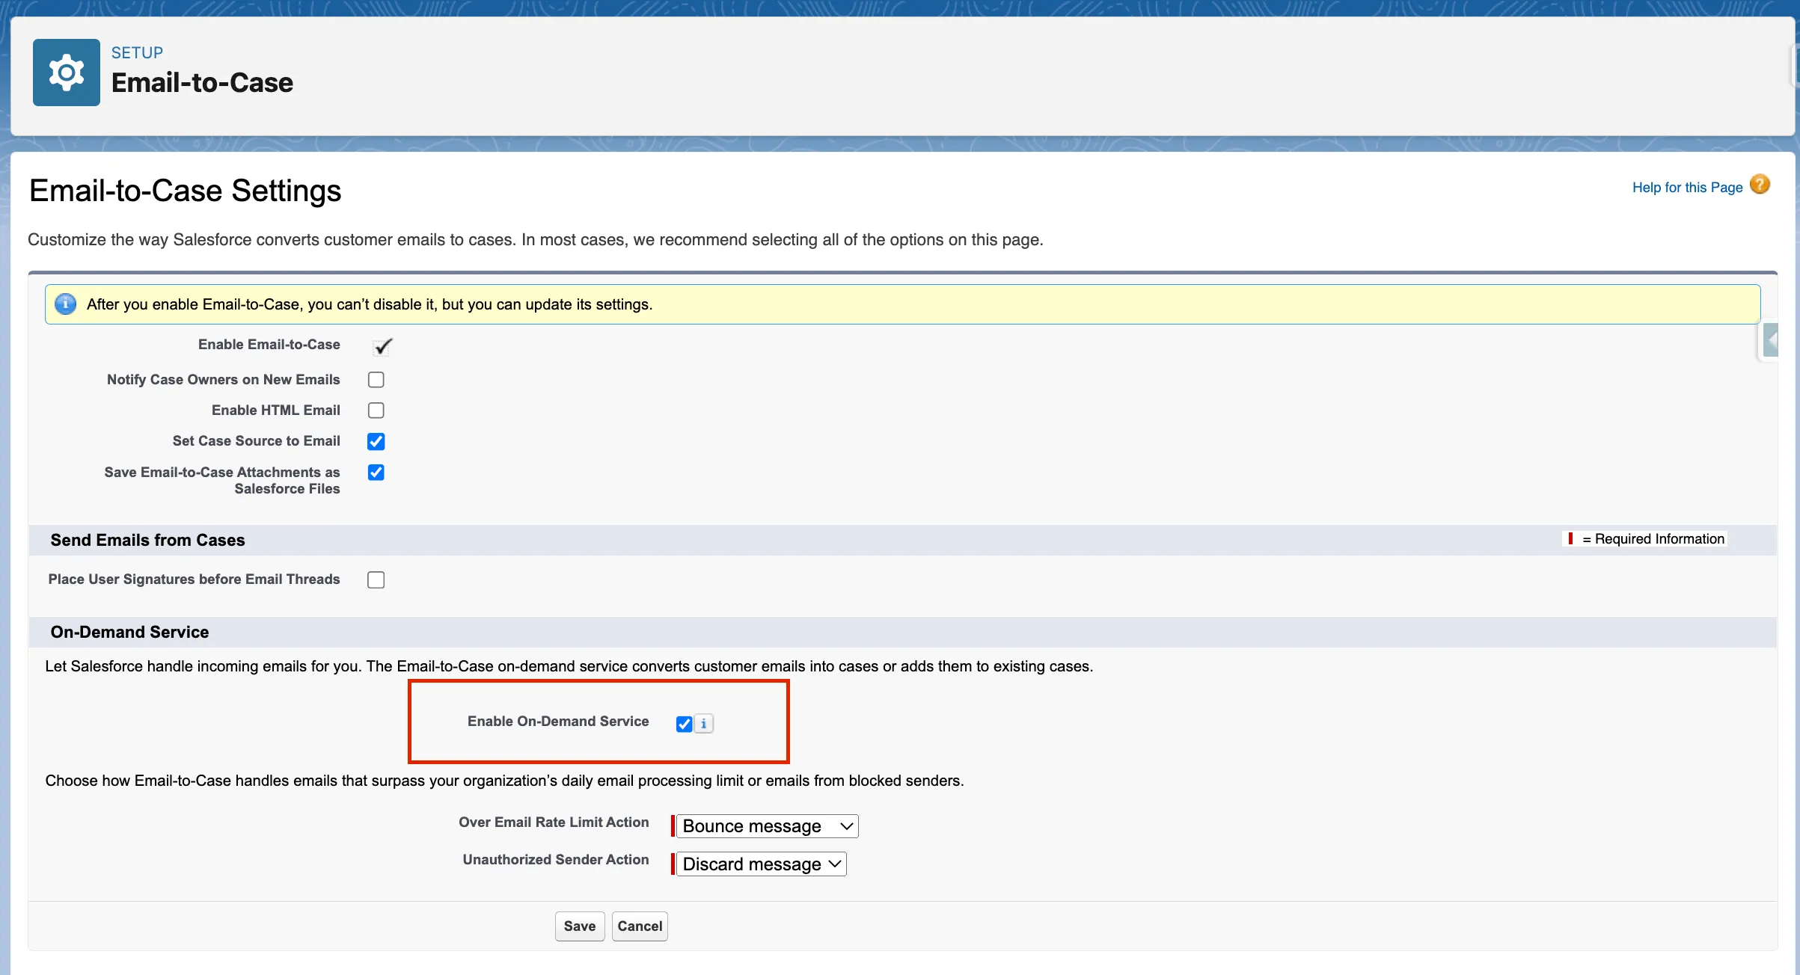Expand the collapsed side panel arrow
The image size is (1800, 975).
(x=1770, y=341)
